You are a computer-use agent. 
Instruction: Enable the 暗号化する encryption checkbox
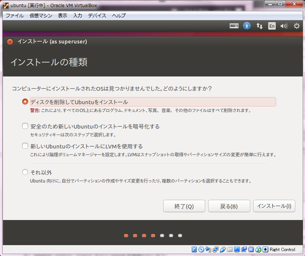(25, 126)
